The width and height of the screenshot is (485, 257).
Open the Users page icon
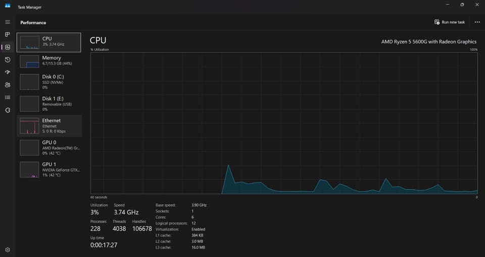[8, 85]
